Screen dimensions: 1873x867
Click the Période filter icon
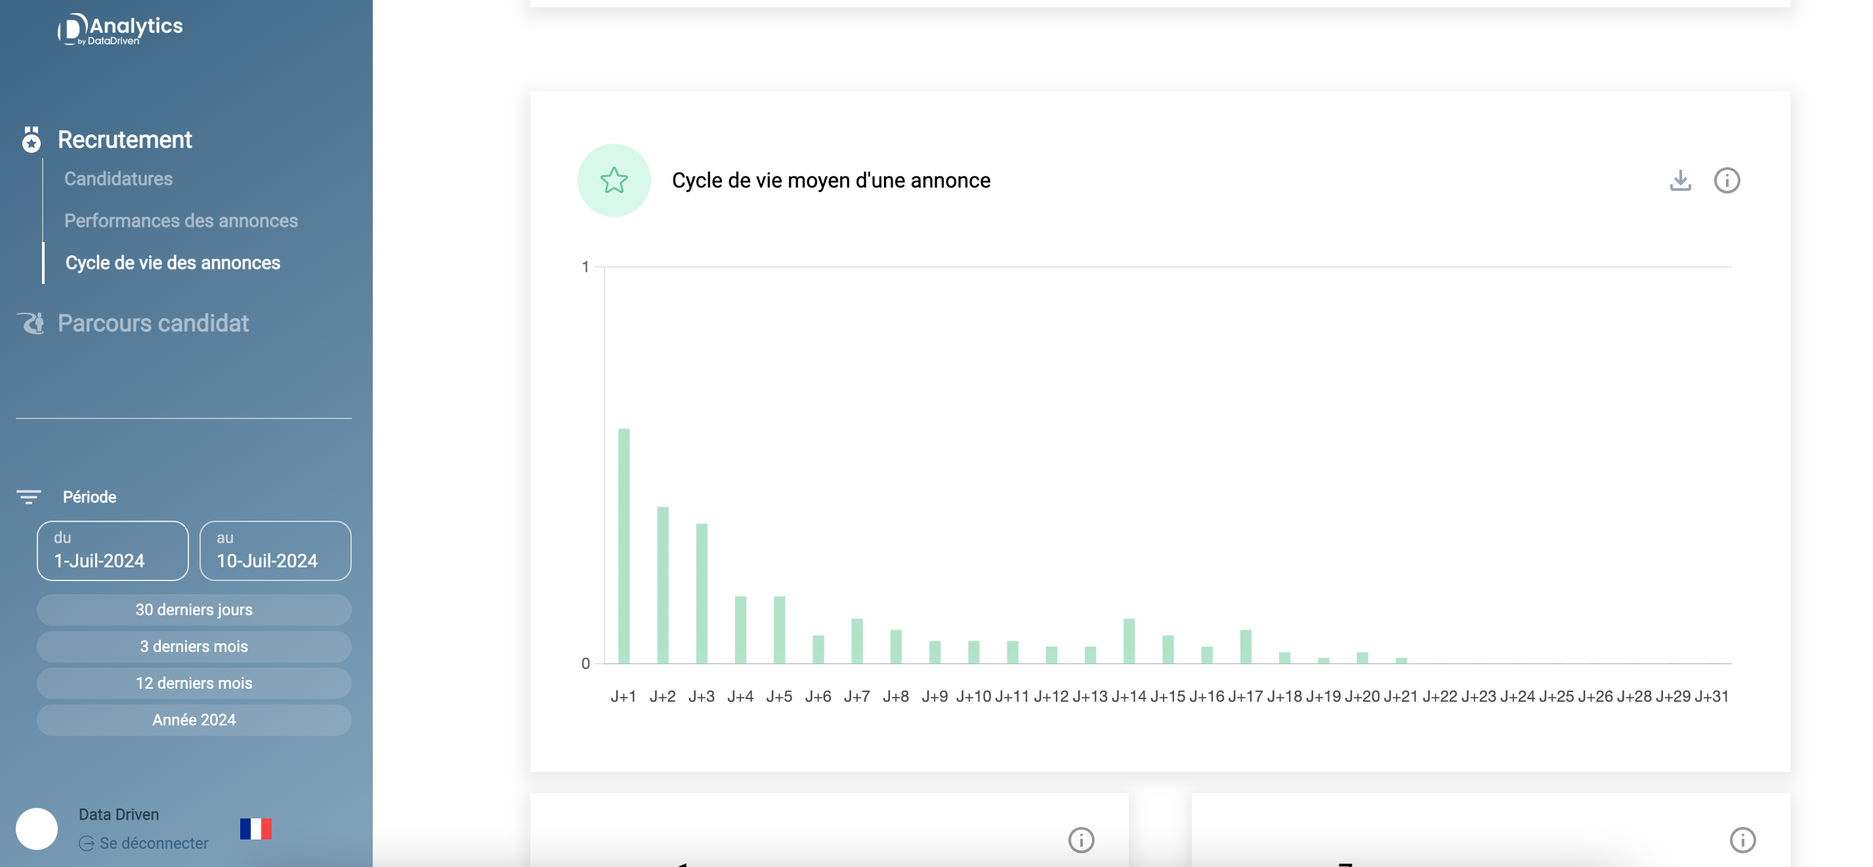pos(29,497)
